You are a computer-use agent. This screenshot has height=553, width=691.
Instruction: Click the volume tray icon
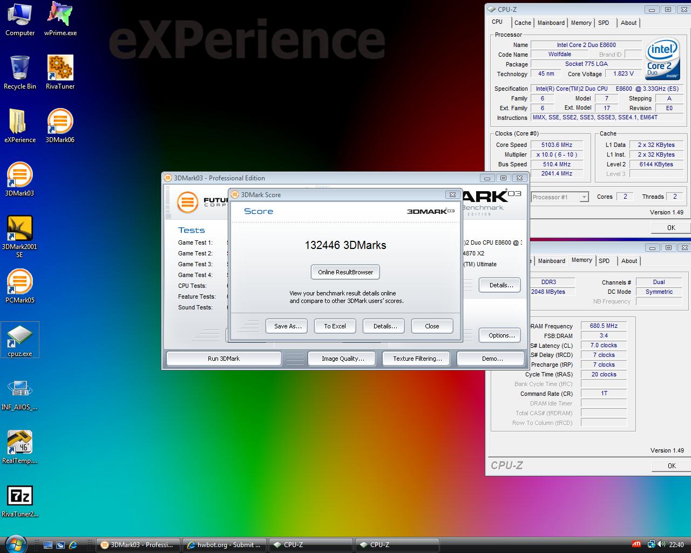tap(661, 544)
